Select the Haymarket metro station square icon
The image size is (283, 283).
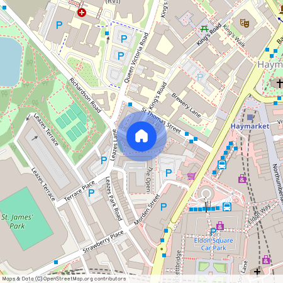(250, 117)
